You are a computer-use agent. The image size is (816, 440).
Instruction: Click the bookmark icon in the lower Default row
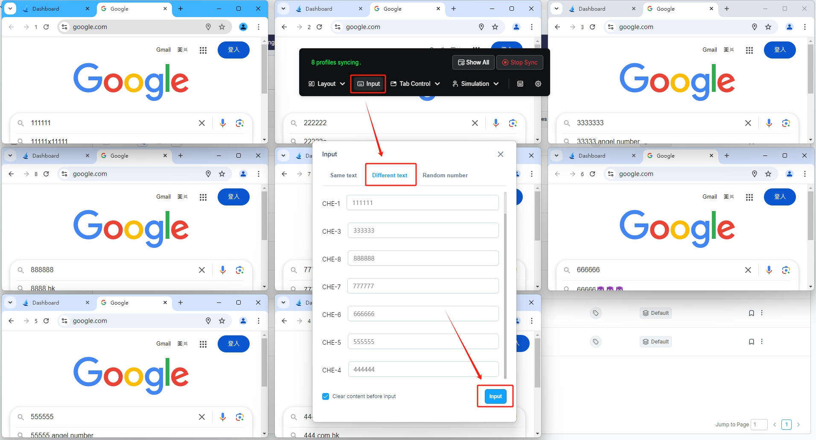tap(752, 342)
